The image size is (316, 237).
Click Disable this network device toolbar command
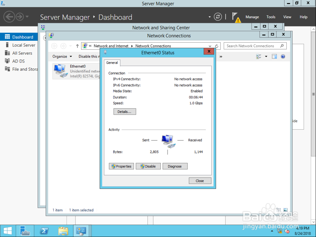pyautogui.click(x=89, y=57)
